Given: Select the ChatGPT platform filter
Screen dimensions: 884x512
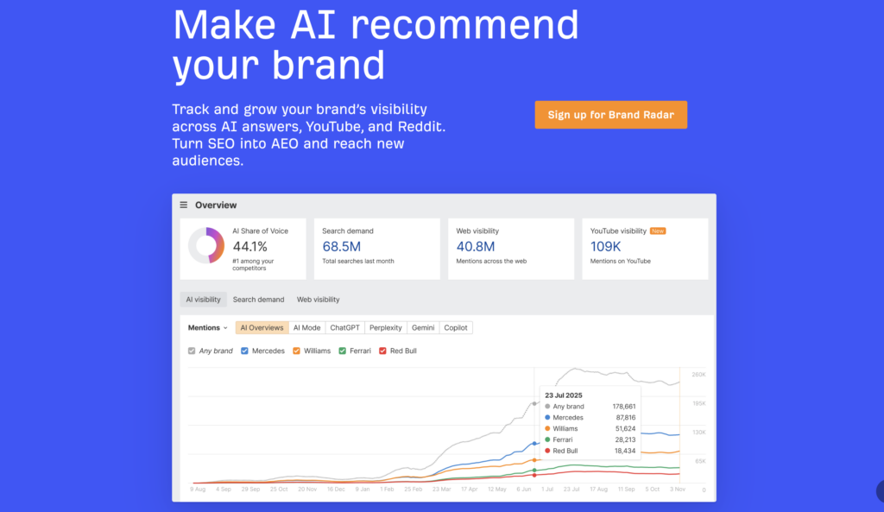Looking at the screenshot, I should click(344, 327).
